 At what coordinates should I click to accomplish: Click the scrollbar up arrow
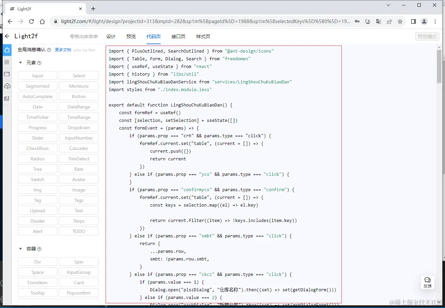point(439,48)
